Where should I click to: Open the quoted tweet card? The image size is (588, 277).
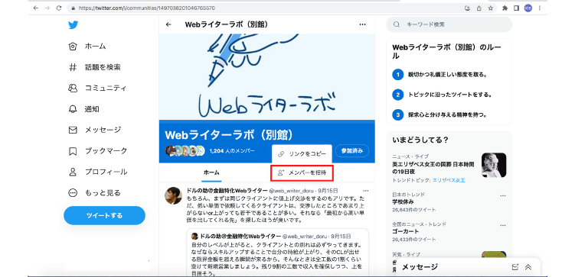278,253
